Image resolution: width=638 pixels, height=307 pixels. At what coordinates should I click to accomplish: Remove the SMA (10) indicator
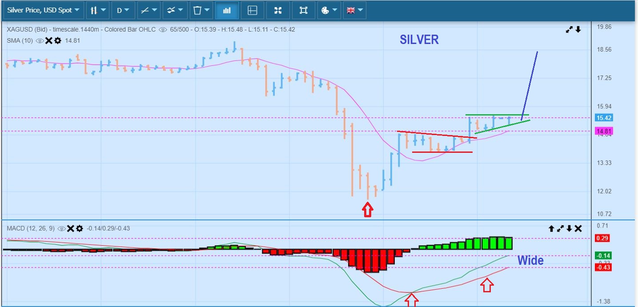click(x=49, y=40)
